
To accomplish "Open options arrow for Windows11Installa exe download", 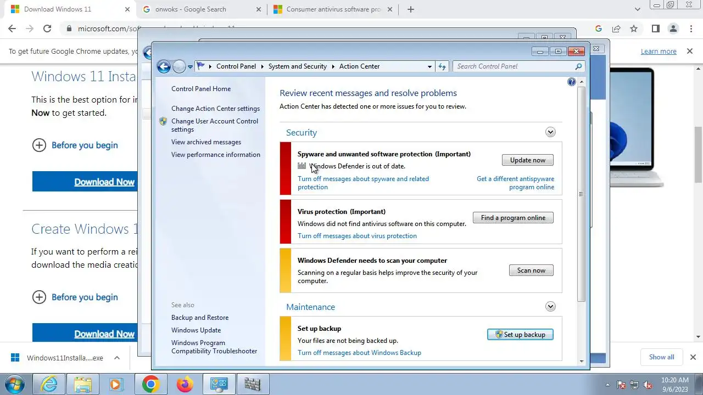I will 116,358.
